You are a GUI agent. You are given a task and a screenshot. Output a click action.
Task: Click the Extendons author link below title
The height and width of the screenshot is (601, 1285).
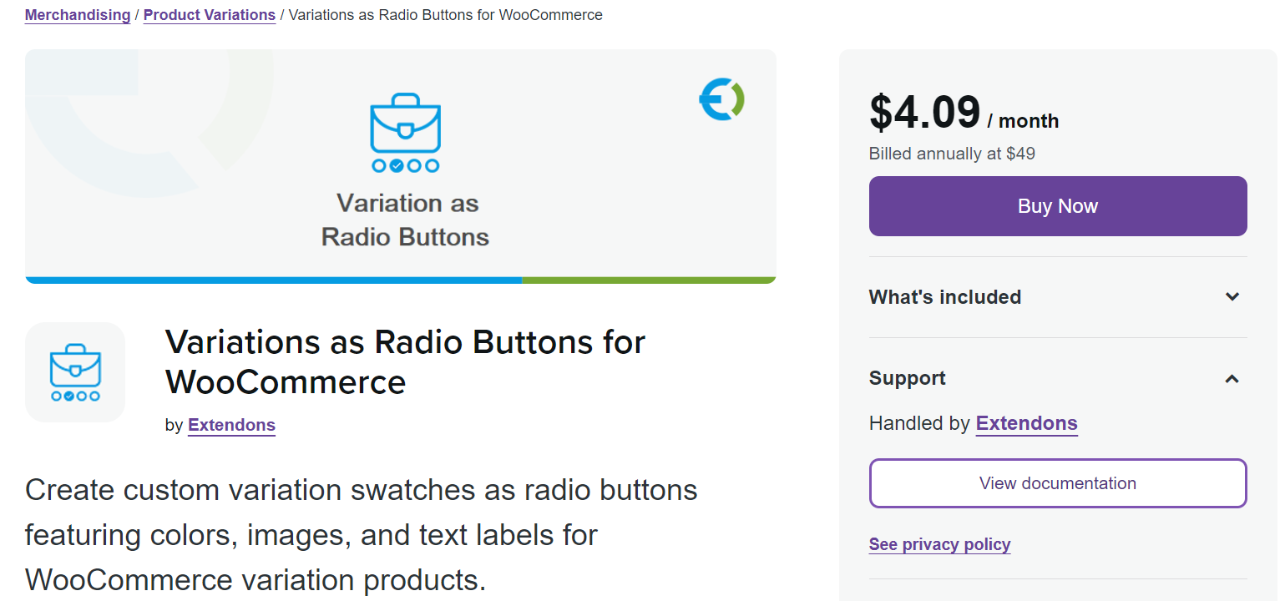[x=231, y=425]
